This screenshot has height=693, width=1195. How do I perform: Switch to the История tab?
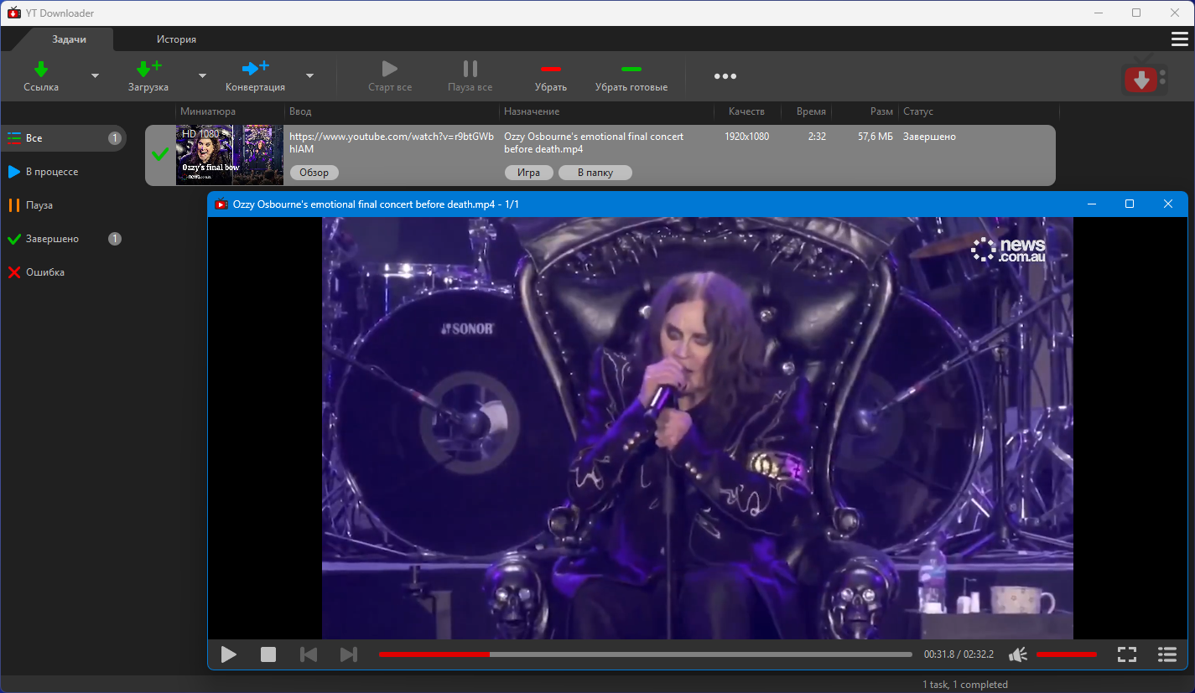[x=176, y=39]
